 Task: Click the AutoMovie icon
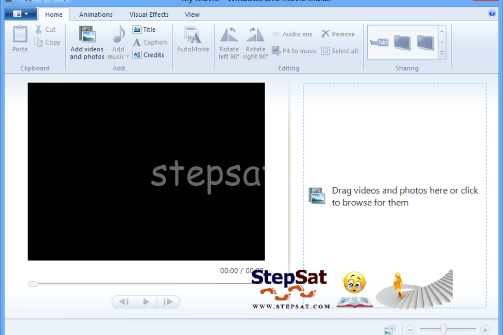193,35
